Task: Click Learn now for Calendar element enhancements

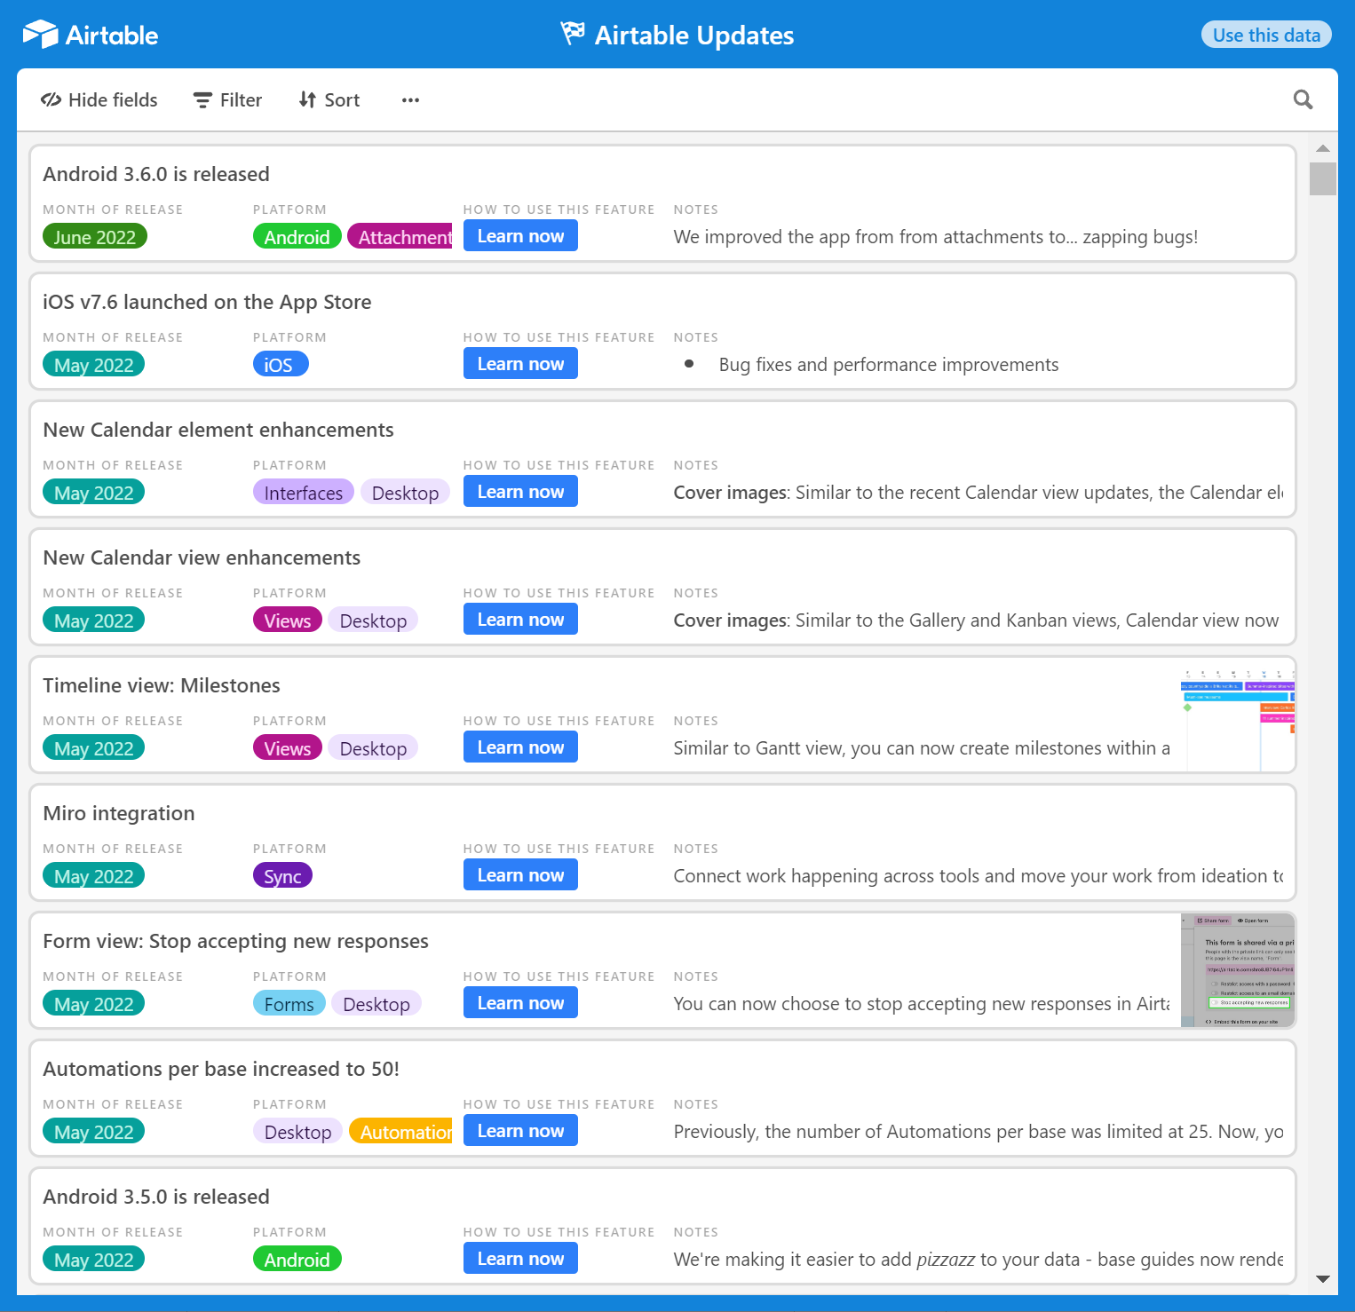Action: (x=520, y=492)
